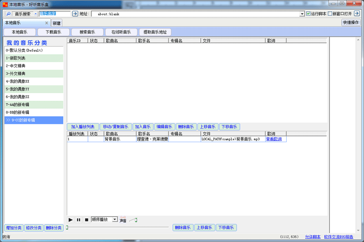Open the 查看歌词 lyrics link
The image size is (364, 242).
274,139
